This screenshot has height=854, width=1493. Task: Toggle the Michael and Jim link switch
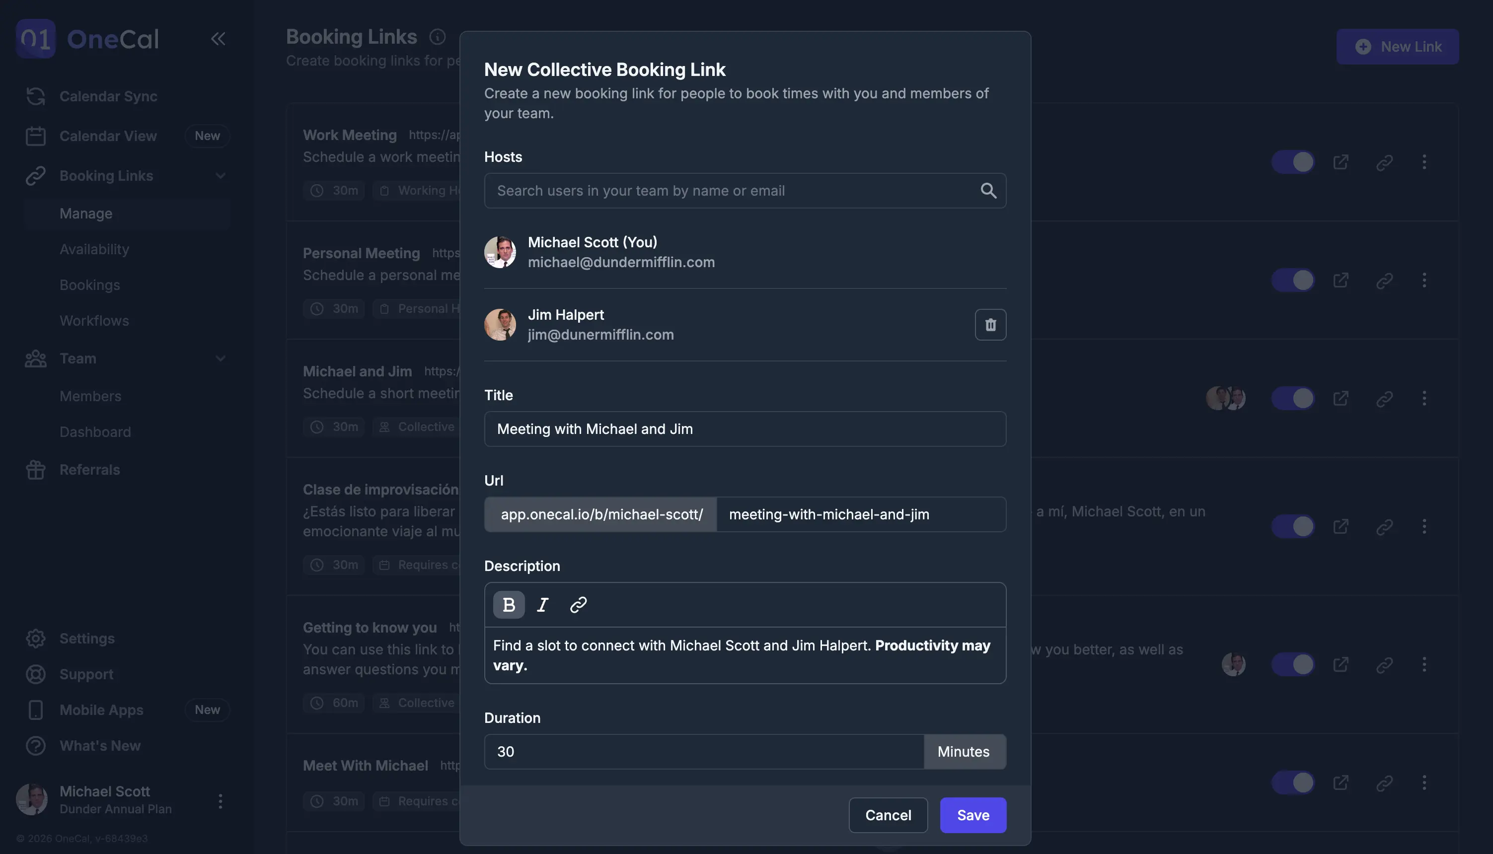coord(1293,399)
